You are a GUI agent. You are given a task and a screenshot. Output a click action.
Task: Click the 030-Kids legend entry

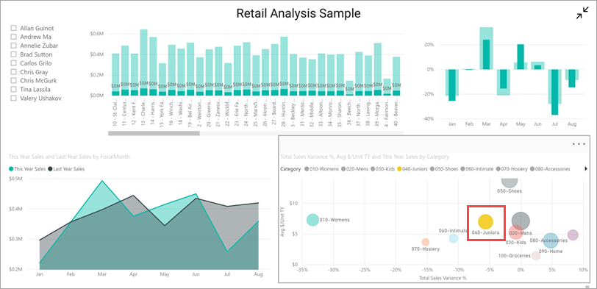tap(382, 168)
